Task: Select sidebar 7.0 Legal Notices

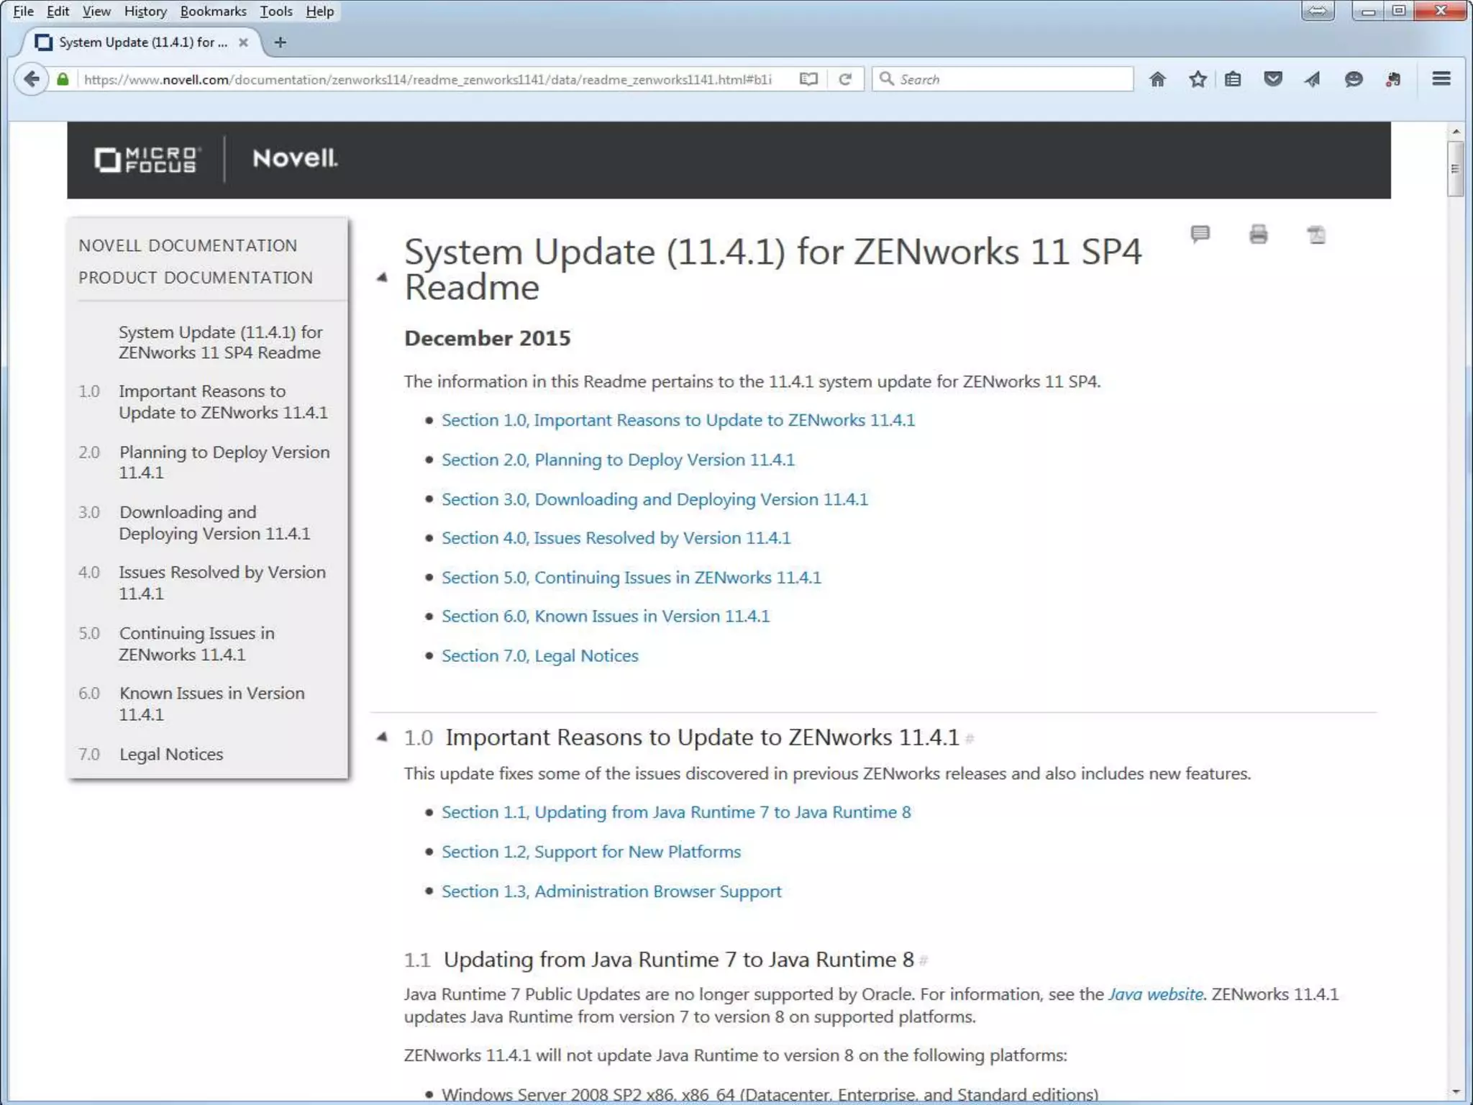Action: coord(171,755)
